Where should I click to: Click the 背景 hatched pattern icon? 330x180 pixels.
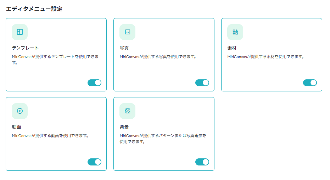pyautogui.click(x=128, y=111)
